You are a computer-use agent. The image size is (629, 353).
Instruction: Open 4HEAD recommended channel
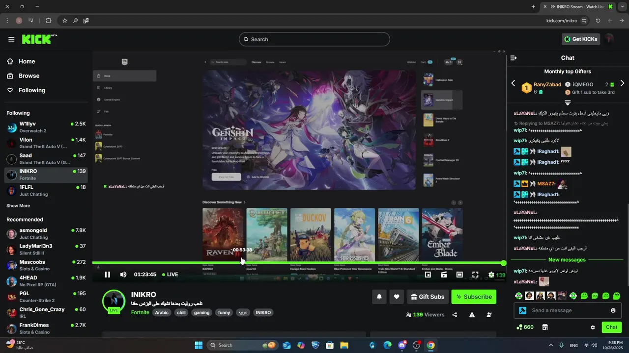coord(46,281)
